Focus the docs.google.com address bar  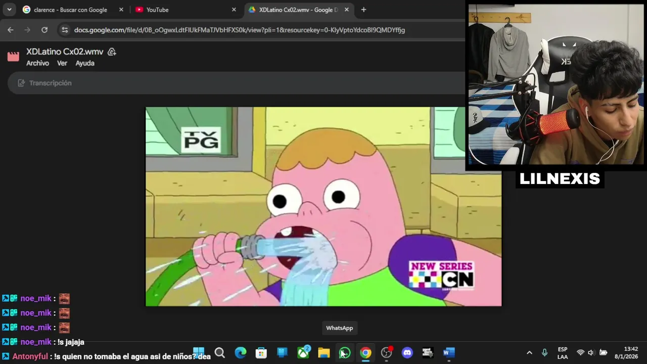[239, 30]
